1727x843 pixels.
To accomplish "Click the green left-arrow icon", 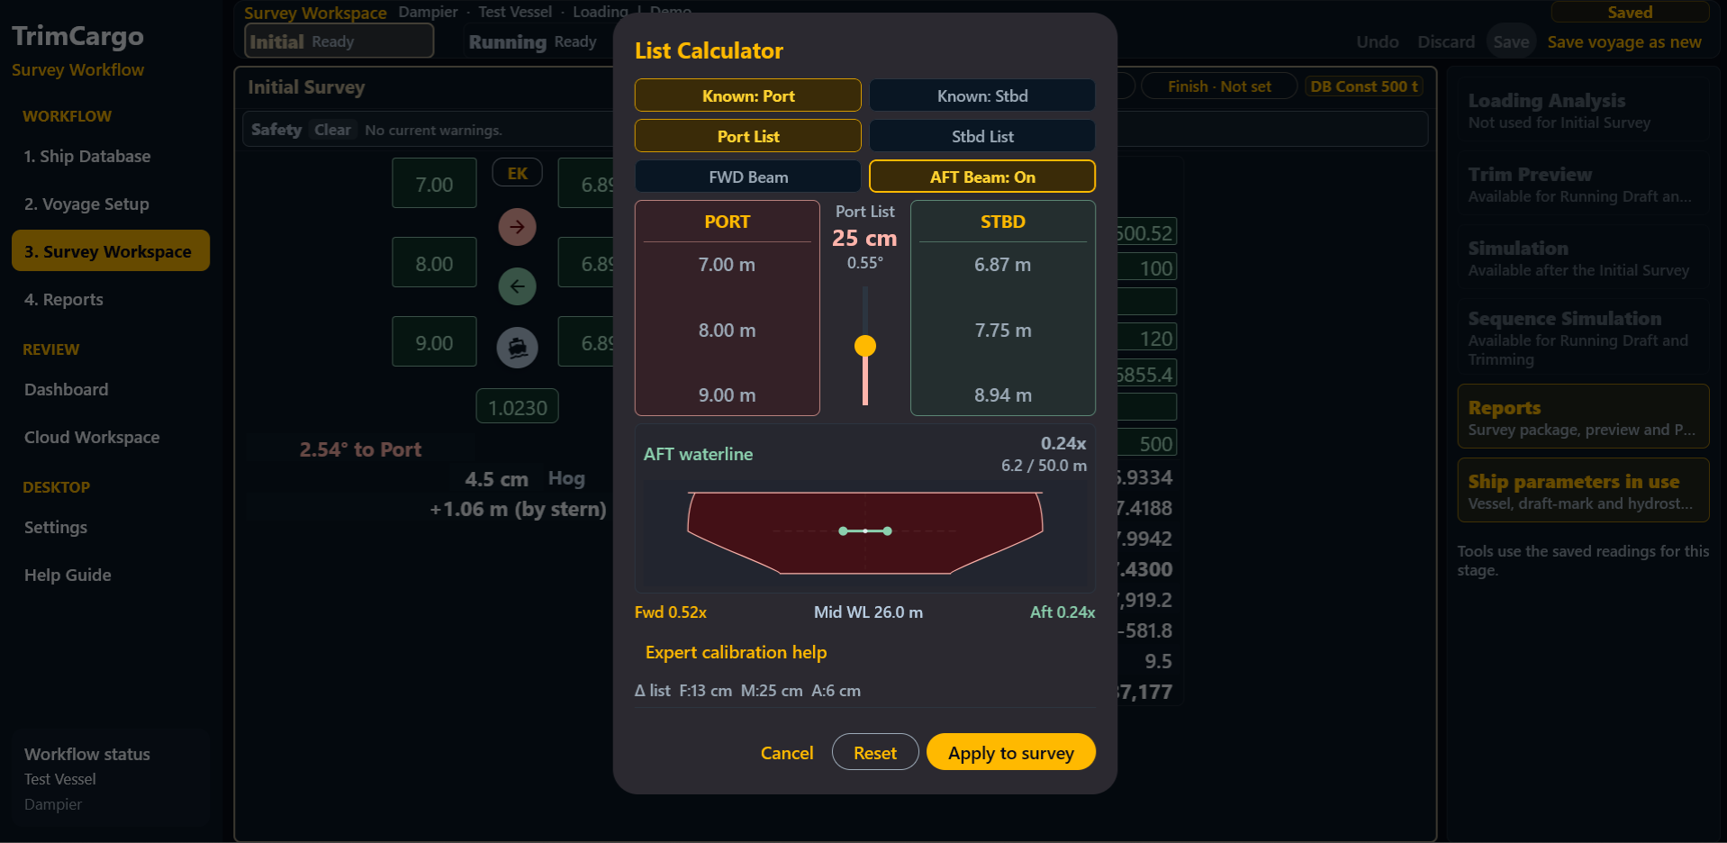I will 517,286.
